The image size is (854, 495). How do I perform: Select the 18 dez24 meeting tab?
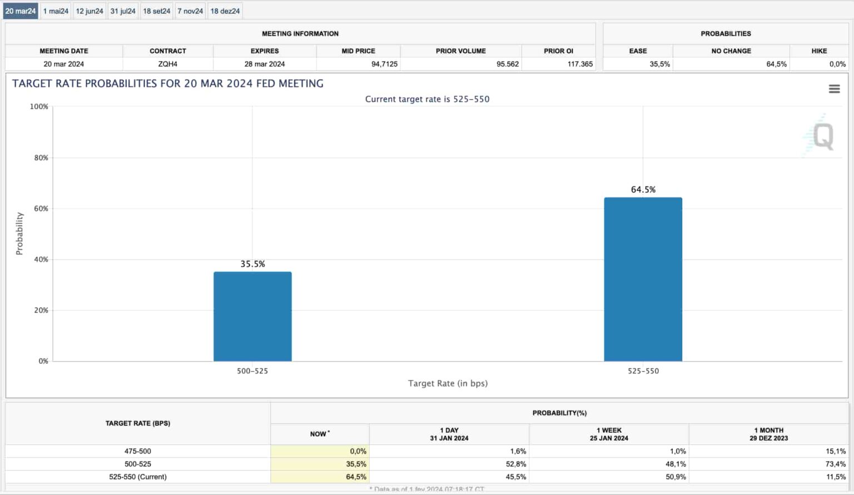tap(225, 10)
